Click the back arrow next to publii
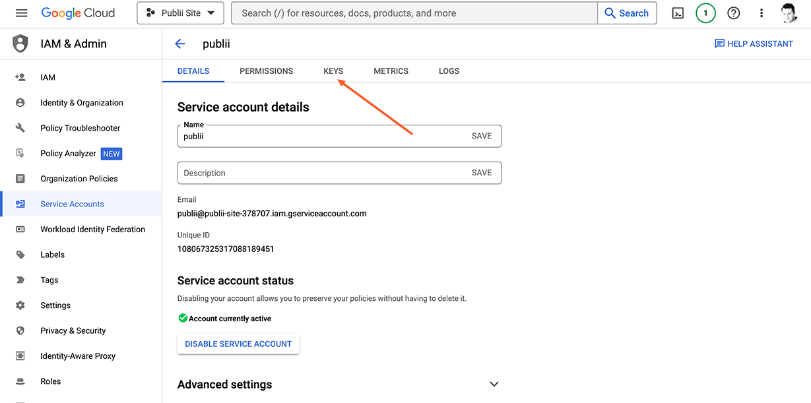The height and width of the screenshot is (403, 811). 180,44
